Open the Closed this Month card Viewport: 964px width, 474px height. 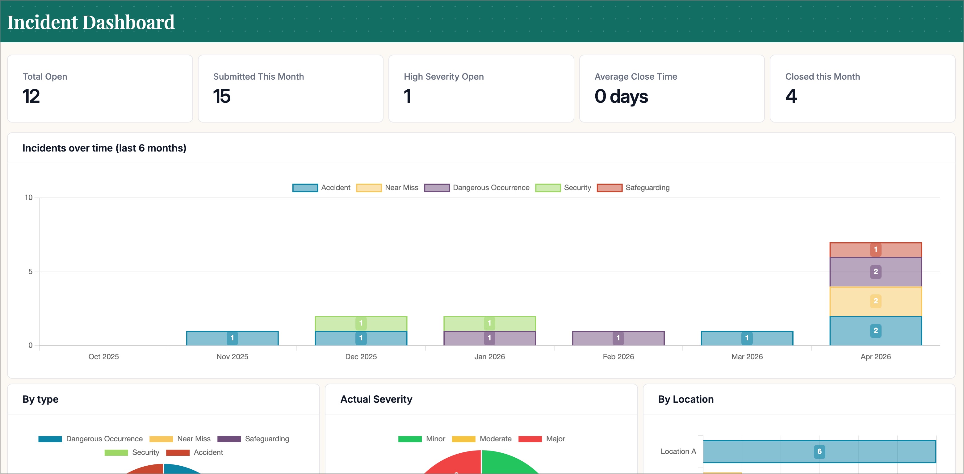pyautogui.click(x=862, y=89)
